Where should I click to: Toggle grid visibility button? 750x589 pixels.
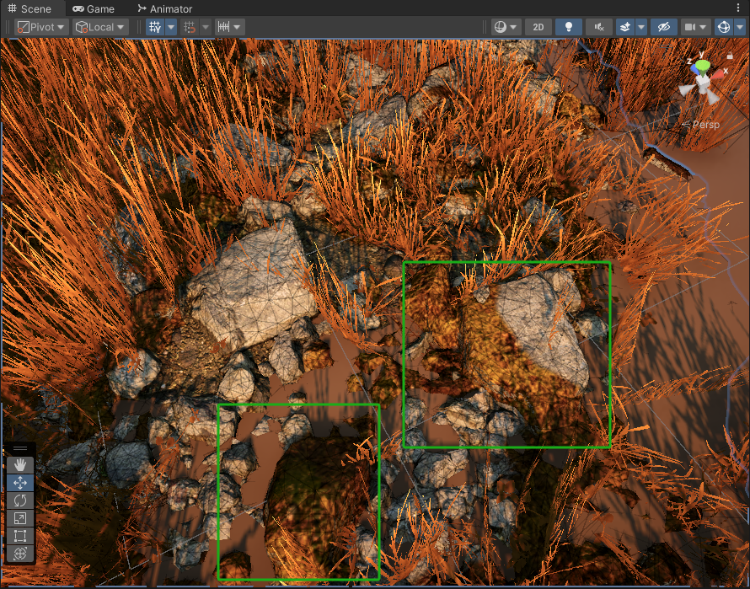coord(155,27)
